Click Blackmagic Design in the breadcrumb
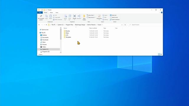The image size is (189, 106). point(80,25)
